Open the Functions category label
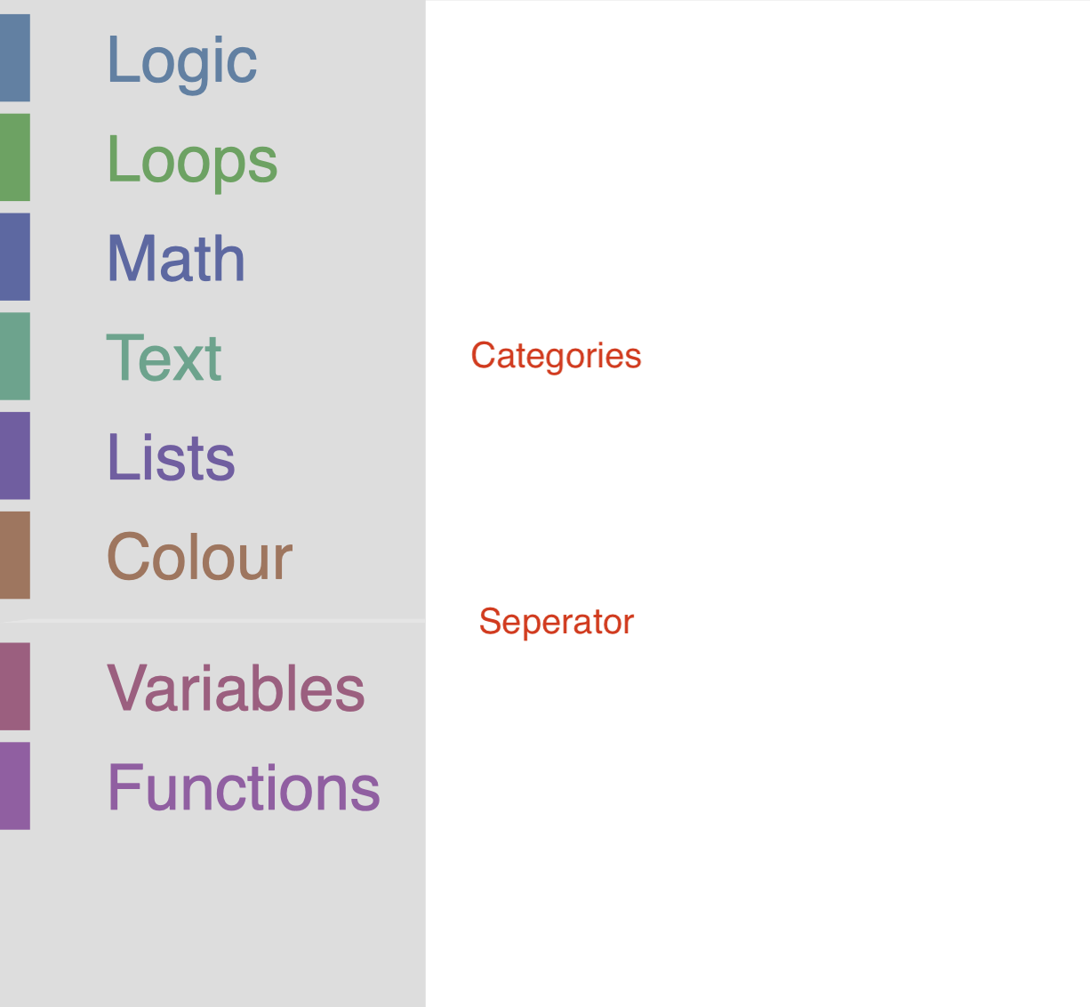Screen dimensions: 1090x1007 point(244,787)
